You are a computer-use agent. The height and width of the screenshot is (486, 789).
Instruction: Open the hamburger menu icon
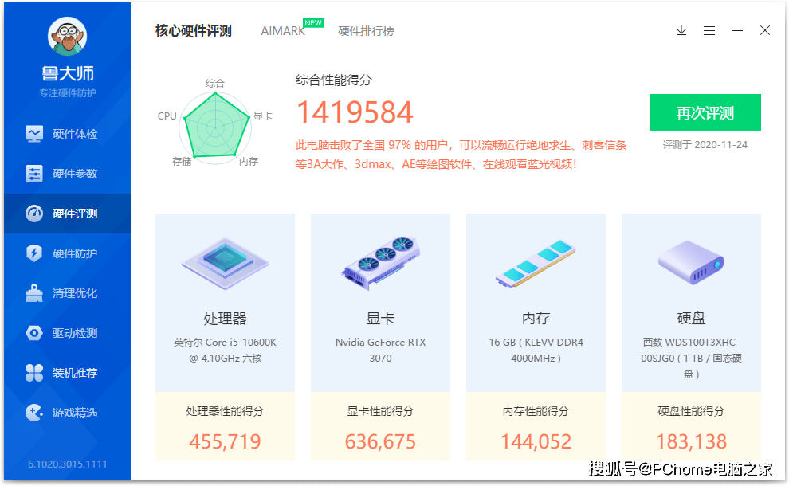[x=709, y=31]
